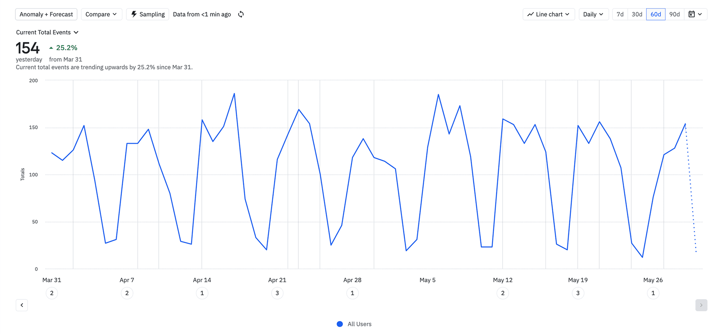Click the trending upwards summary sentence
The height and width of the screenshot is (334, 724).
click(x=104, y=67)
